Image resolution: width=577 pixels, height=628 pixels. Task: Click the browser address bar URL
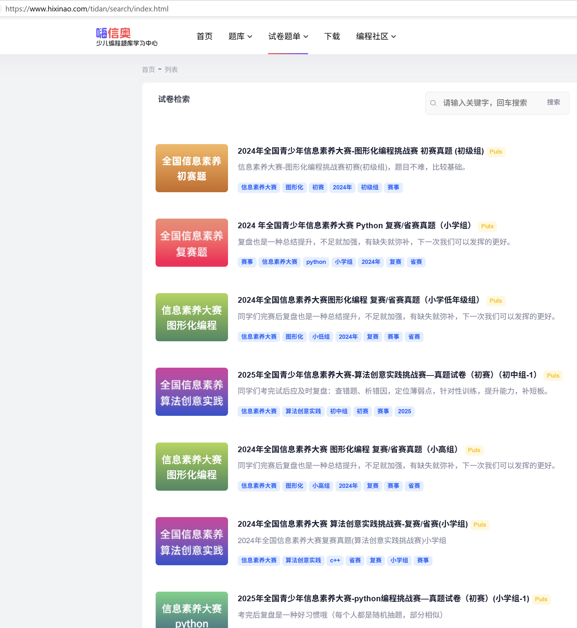87,9
